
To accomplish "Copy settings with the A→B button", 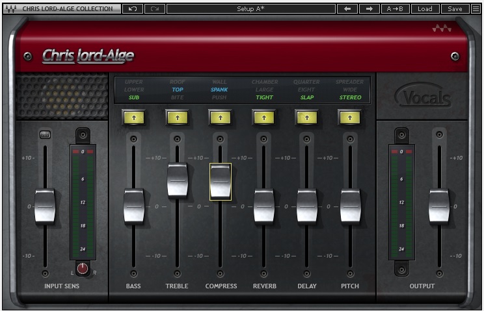I will [x=395, y=8].
